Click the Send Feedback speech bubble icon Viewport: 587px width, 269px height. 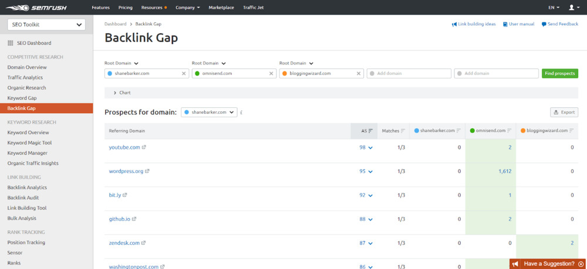pyautogui.click(x=544, y=24)
